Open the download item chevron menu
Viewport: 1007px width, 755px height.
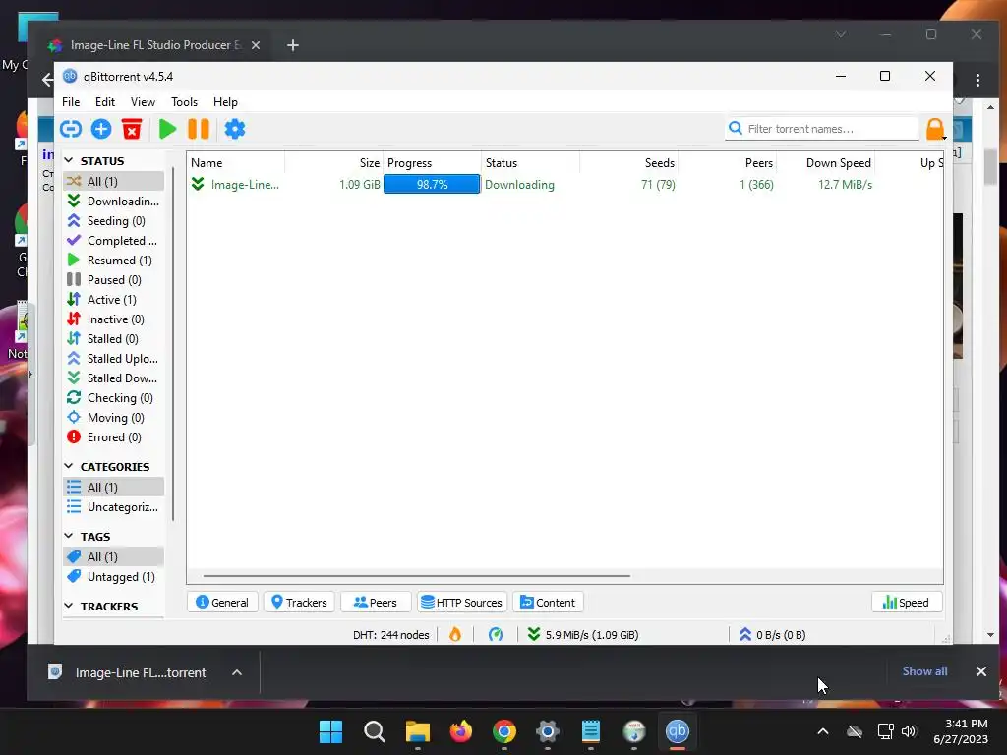[237, 672]
